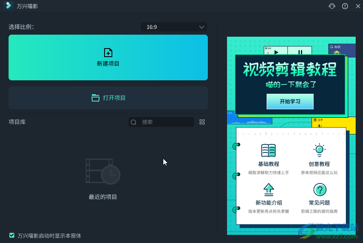The height and width of the screenshot is (243, 363).
Task: Click the 最近的项目 label
Action: (x=103, y=197)
